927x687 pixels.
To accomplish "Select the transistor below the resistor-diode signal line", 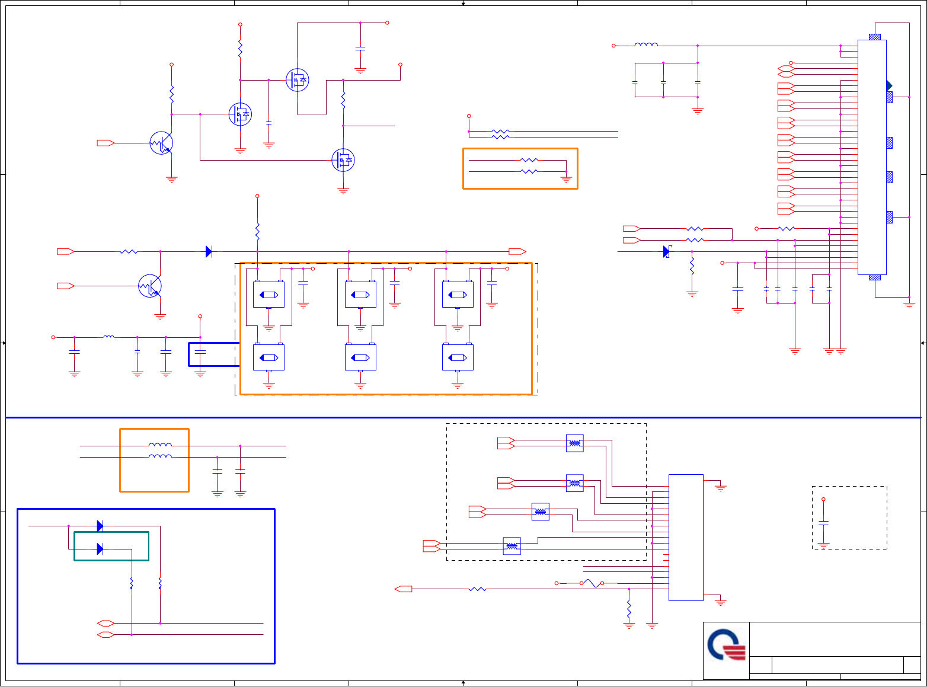I will 150,286.
